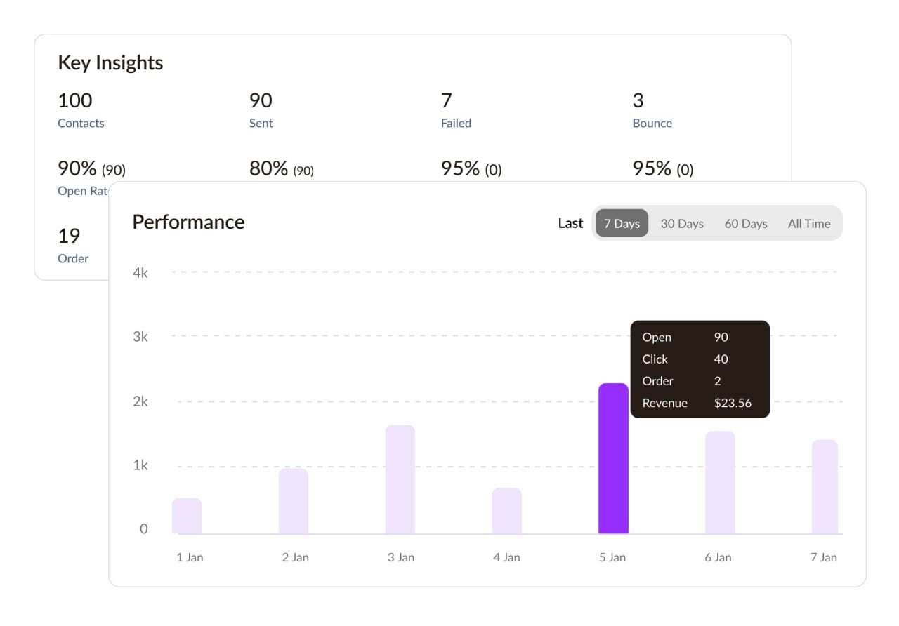Select the 7 Days range tab
This screenshot has height=626, width=899.
[622, 223]
